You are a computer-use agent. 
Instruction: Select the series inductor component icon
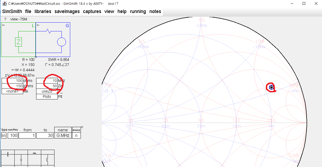[x=34, y=154]
